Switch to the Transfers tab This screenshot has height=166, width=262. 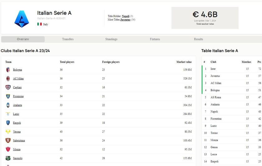(68, 39)
